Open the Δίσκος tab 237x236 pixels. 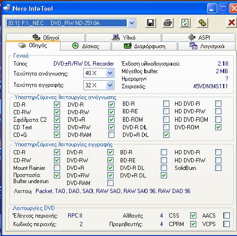coord(86,46)
